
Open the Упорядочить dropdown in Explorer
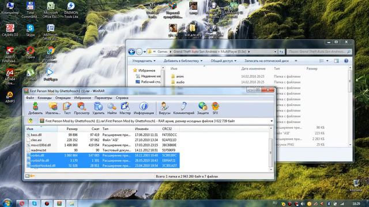click(x=144, y=61)
